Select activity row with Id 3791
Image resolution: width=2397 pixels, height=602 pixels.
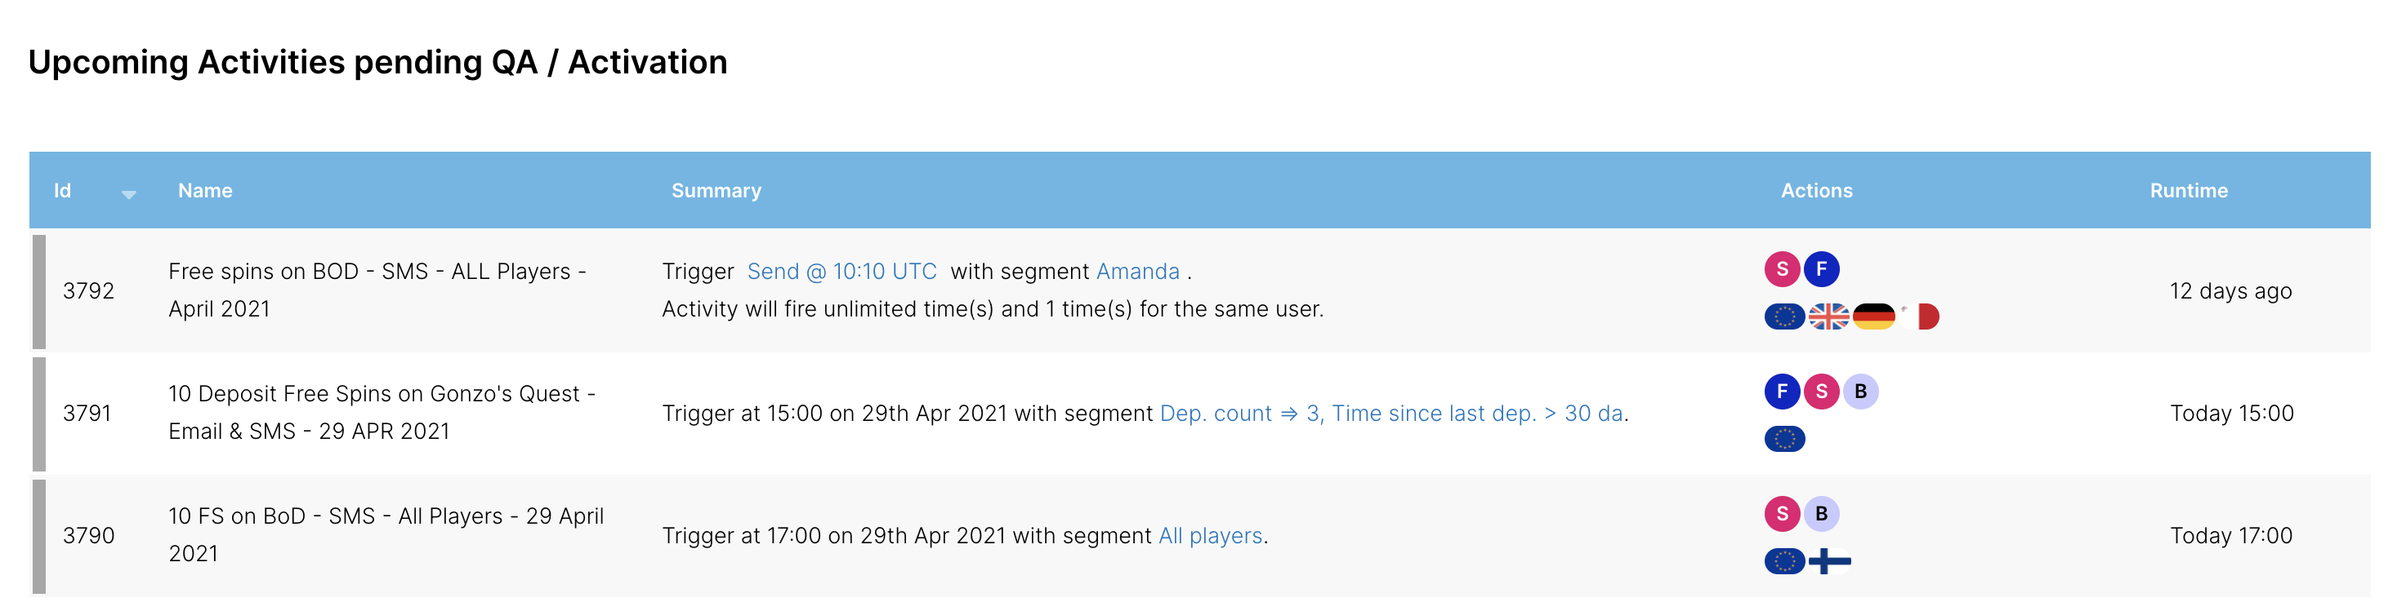(x=87, y=414)
